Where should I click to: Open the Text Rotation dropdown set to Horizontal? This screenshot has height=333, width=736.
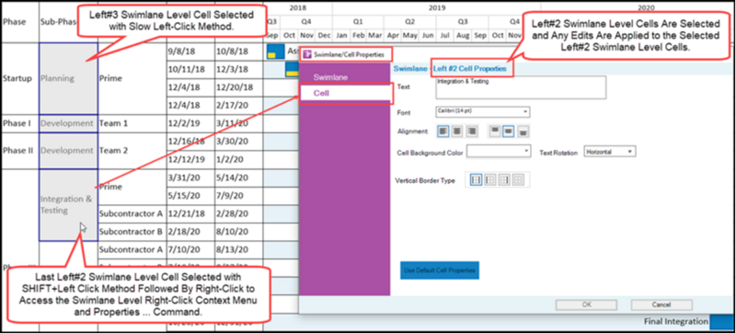point(610,152)
